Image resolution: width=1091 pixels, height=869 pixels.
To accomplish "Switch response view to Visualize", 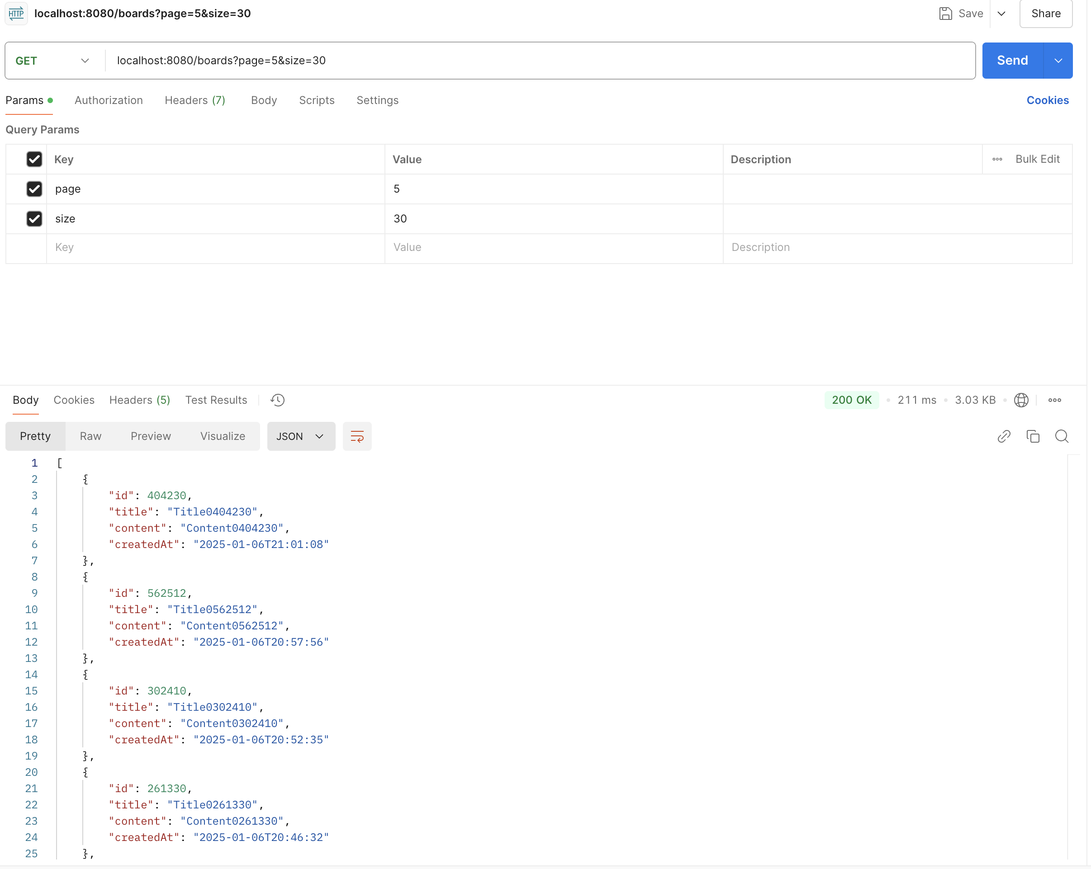I will [223, 436].
